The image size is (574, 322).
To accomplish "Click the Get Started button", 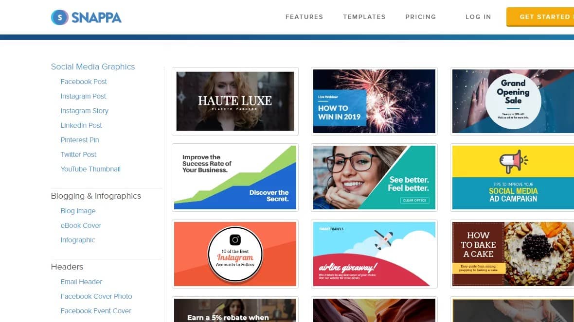I will pyautogui.click(x=540, y=17).
